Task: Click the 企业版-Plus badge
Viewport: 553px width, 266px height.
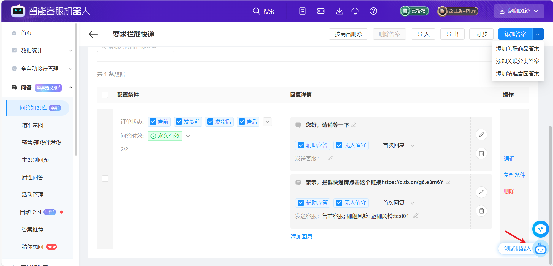Action: (x=458, y=11)
